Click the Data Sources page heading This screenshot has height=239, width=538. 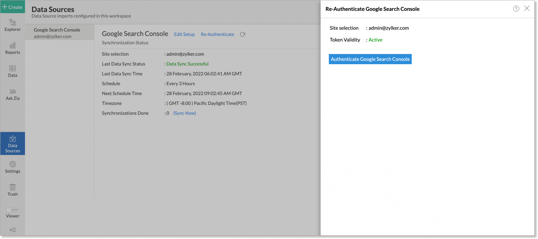coord(53,9)
